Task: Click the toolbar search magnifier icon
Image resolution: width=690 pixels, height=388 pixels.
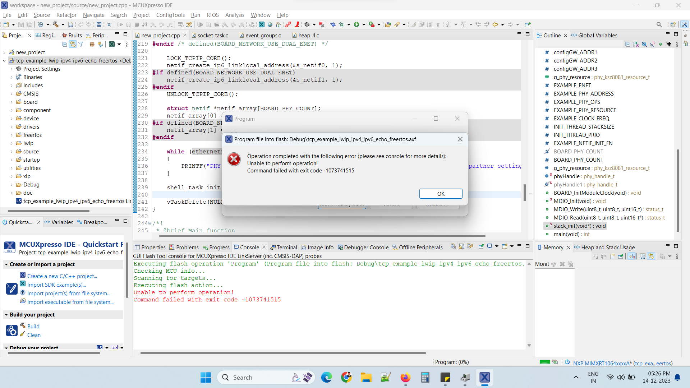Action: point(659,24)
